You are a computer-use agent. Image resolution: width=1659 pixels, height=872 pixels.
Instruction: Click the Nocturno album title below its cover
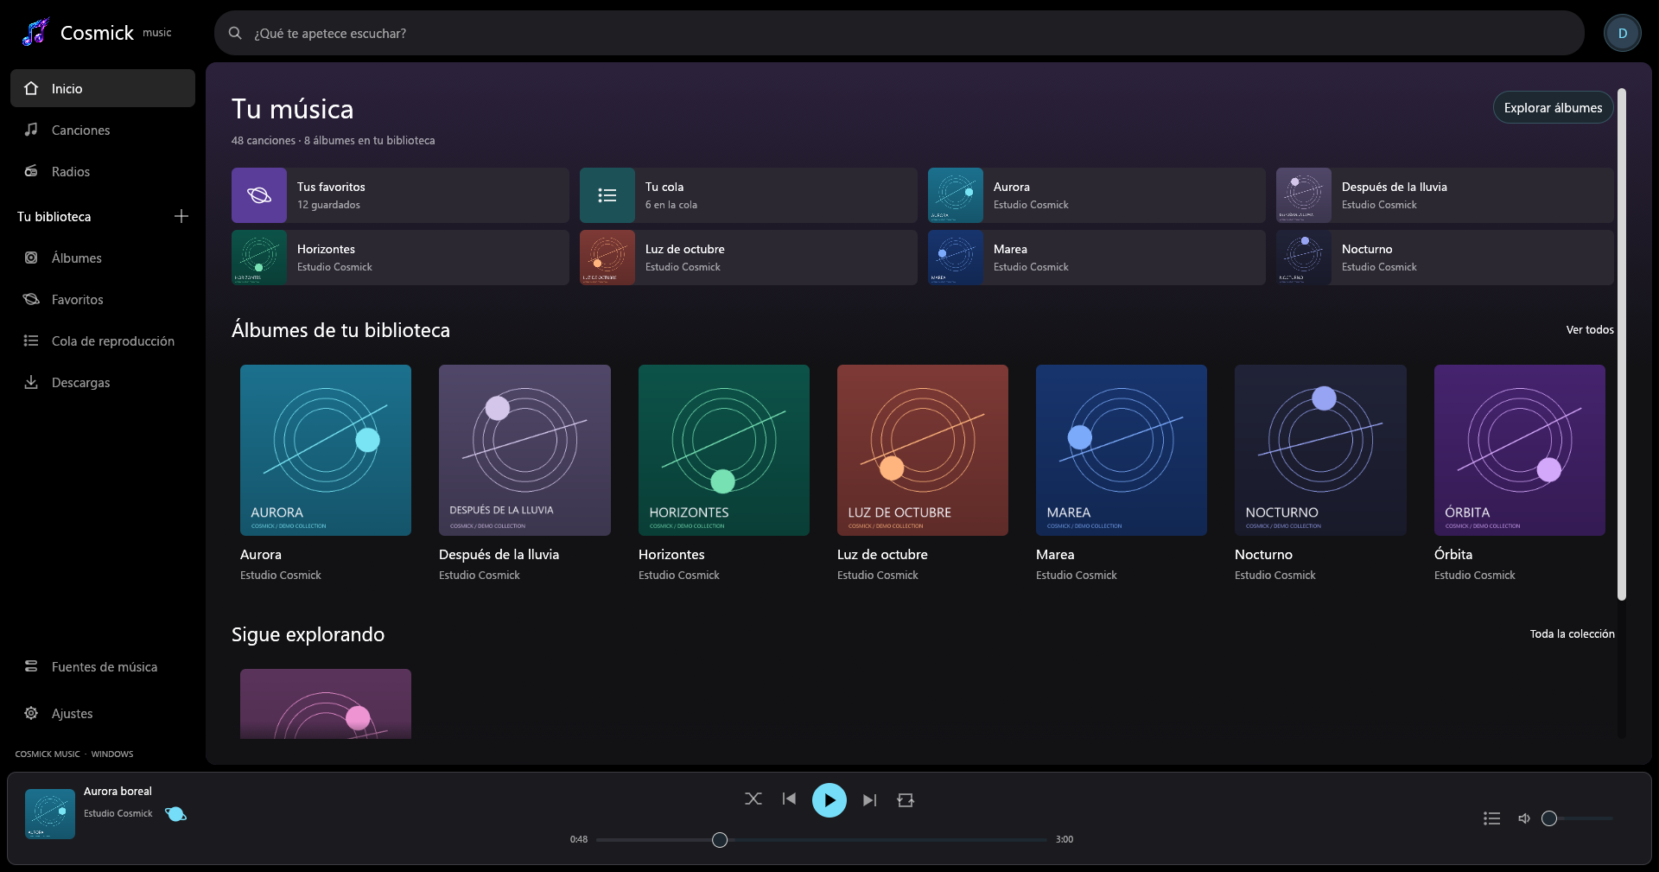click(1263, 554)
